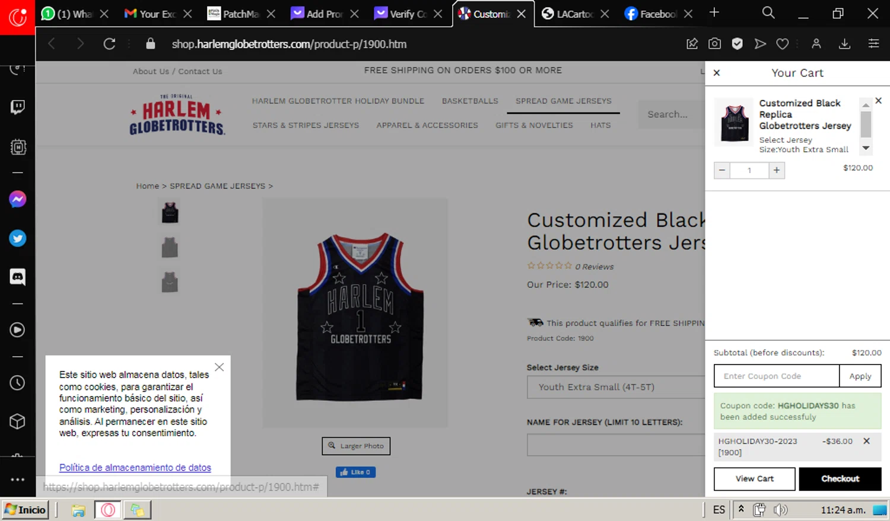This screenshot has height=521, width=890.
Task: Add page to bookmarks heart
Action: click(783, 44)
